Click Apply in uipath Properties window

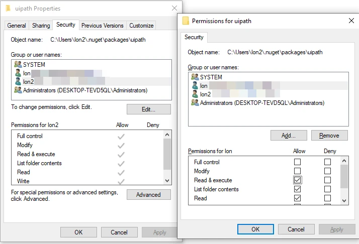(x=159, y=232)
